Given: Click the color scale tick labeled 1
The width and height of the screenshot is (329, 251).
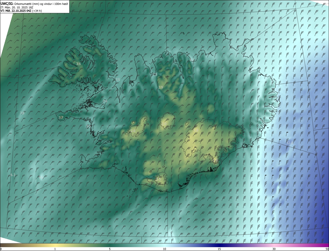Looking at the screenshot, I should pos(55,249).
